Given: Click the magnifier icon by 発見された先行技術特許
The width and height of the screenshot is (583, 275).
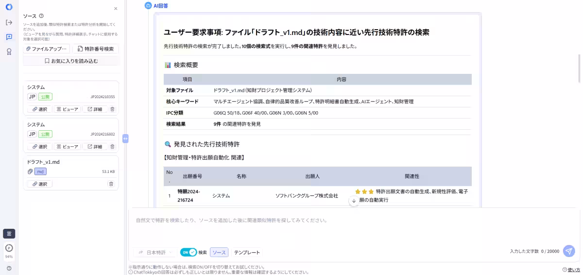Looking at the screenshot, I should [x=168, y=144].
